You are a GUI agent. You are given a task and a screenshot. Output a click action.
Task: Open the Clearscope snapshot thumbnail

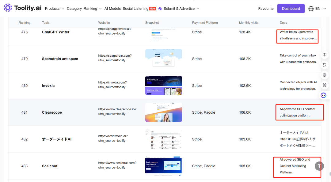coord(164,112)
